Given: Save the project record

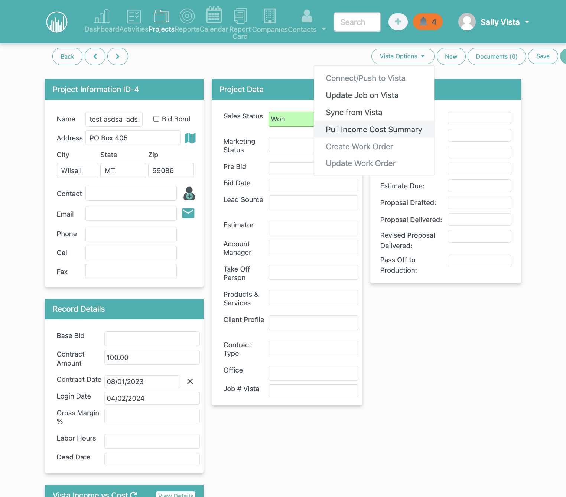Looking at the screenshot, I should point(543,56).
